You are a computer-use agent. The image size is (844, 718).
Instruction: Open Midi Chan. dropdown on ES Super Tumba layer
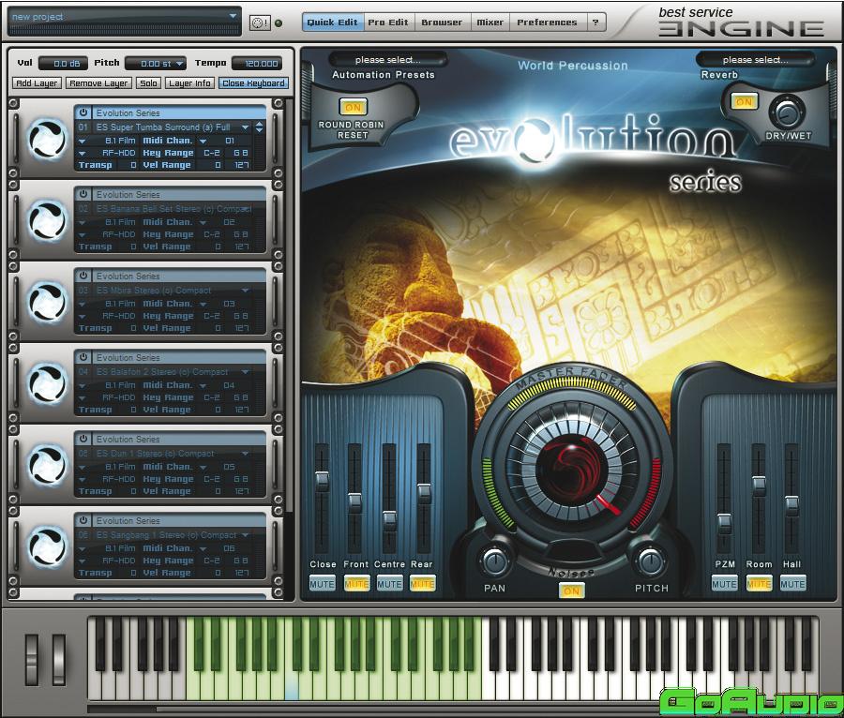point(203,141)
